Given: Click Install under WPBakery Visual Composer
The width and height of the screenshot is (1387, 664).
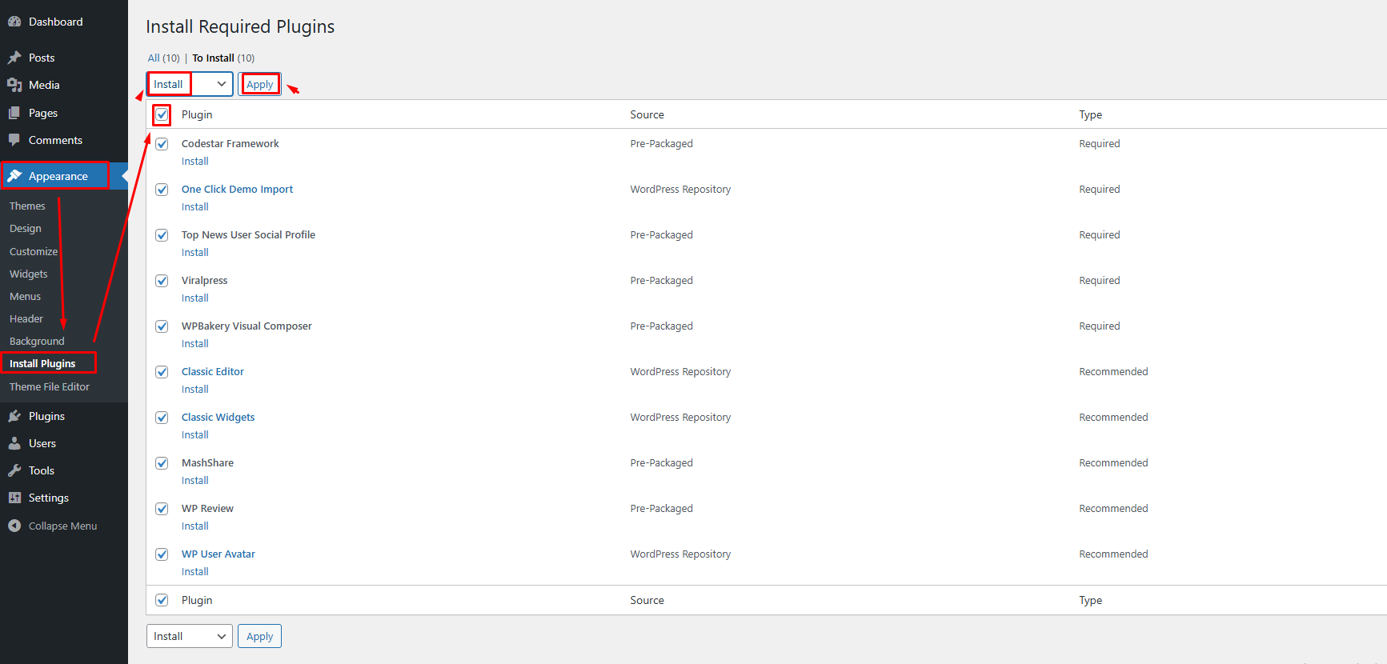Looking at the screenshot, I should 194,344.
